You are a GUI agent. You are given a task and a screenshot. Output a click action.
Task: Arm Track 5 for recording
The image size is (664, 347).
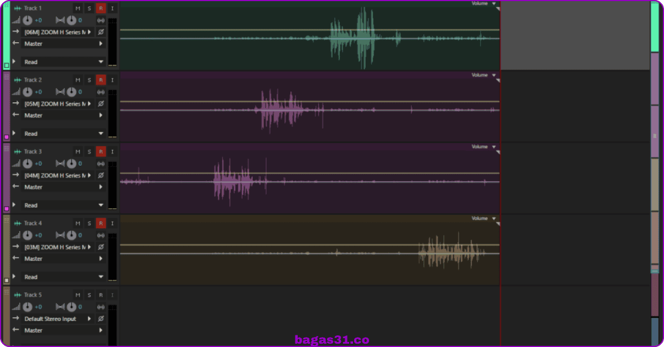(101, 295)
